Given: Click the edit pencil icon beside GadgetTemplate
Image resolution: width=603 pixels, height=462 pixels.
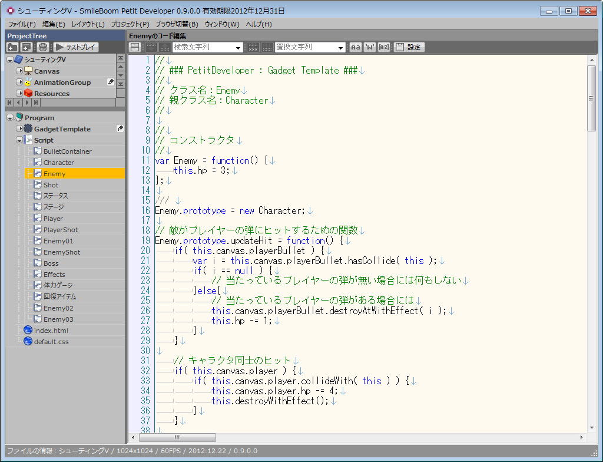Looking at the screenshot, I should [x=120, y=128].
